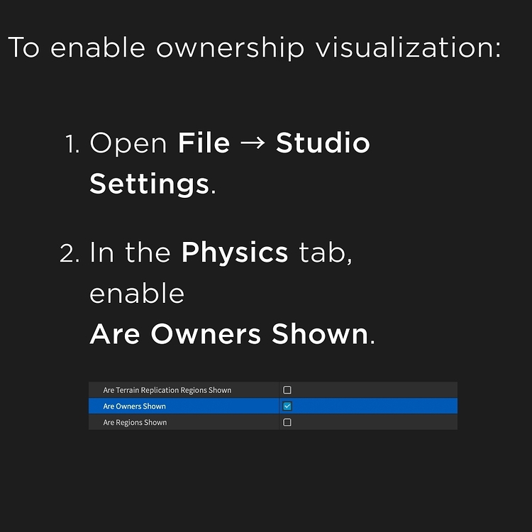Click the empty cell right of Are Regions Shown checkbox

[376, 423]
